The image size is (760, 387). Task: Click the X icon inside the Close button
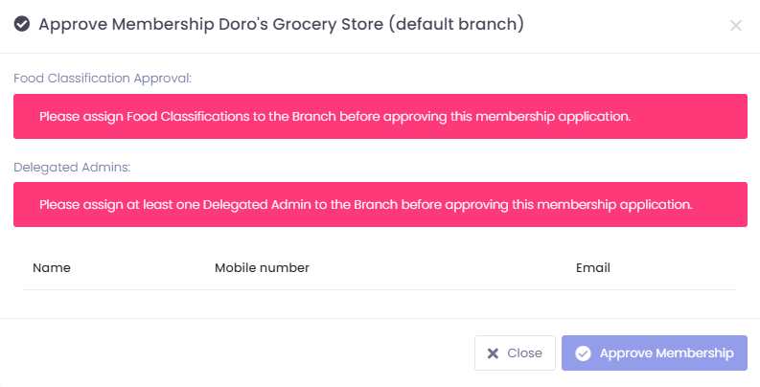pos(493,353)
